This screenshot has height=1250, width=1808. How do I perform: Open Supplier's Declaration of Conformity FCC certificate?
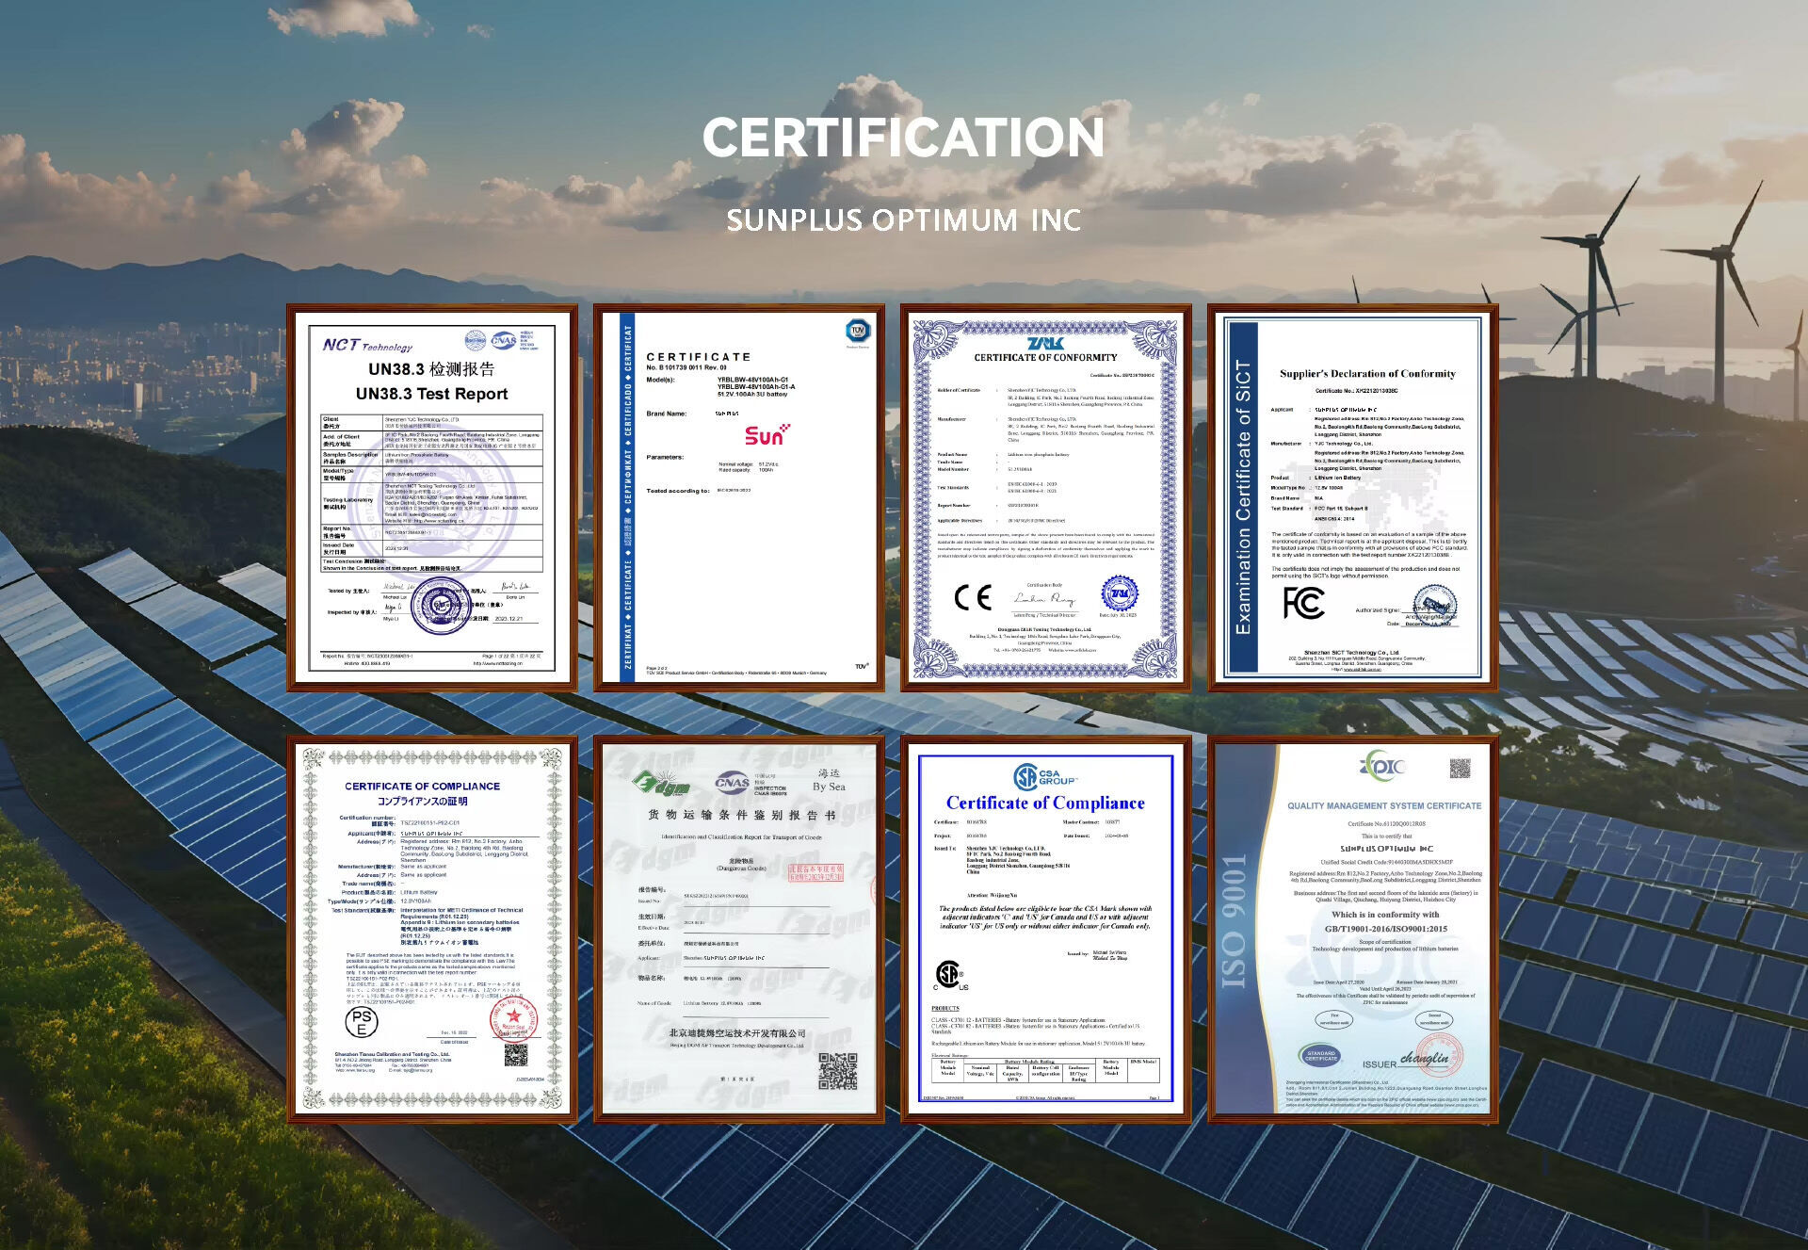(x=1353, y=497)
